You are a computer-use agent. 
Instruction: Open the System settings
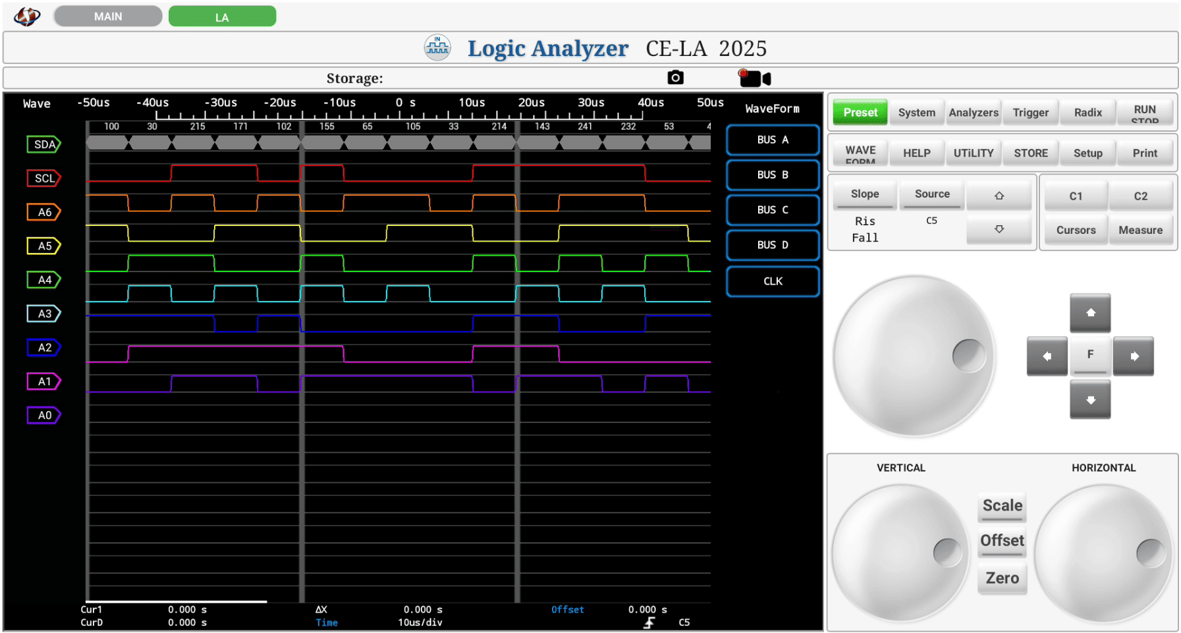click(916, 112)
